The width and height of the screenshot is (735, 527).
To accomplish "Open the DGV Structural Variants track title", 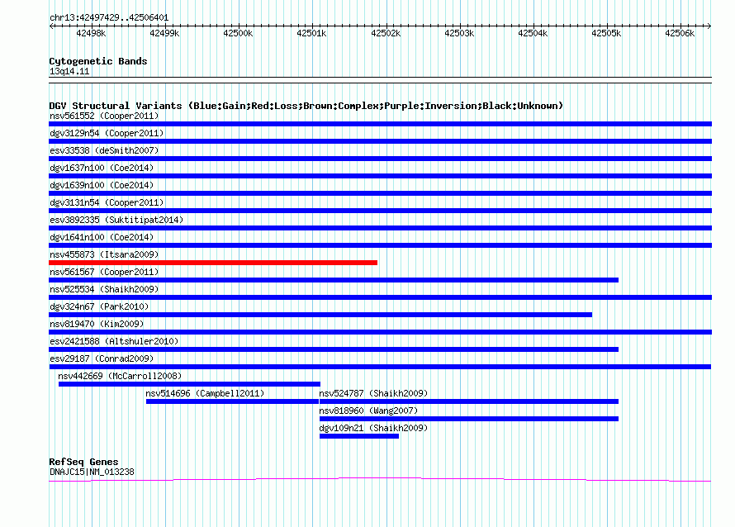I will (306, 106).
